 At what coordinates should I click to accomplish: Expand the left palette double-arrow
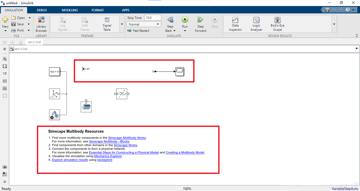point(5,182)
